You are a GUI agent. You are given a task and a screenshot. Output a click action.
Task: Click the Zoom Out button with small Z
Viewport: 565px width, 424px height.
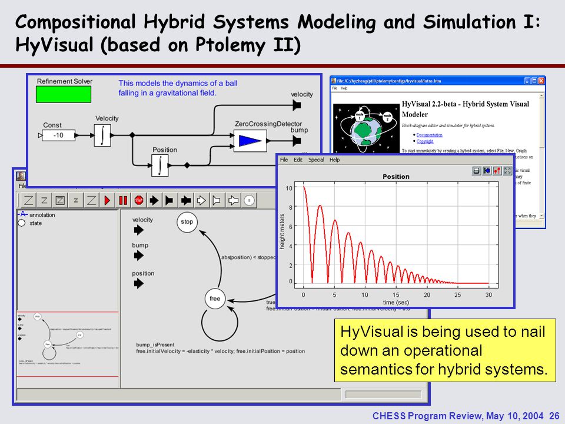pyautogui.click(x=76, y=200)
